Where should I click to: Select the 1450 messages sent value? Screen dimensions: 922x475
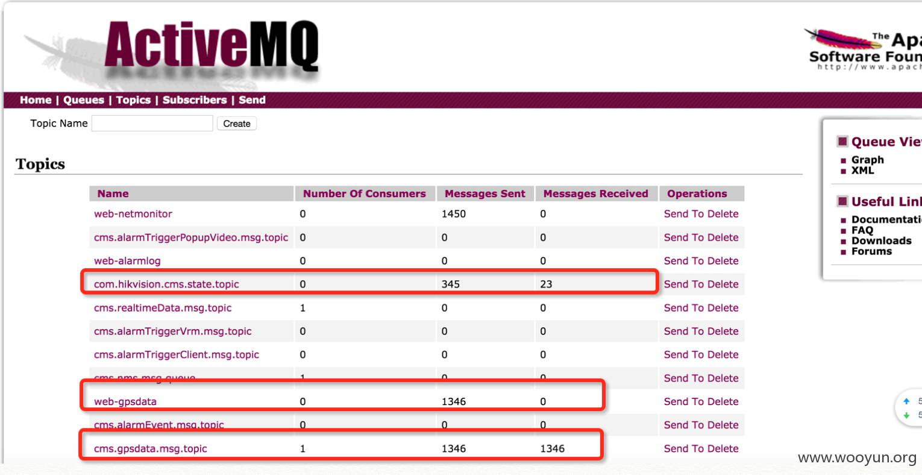click(454, 214)
